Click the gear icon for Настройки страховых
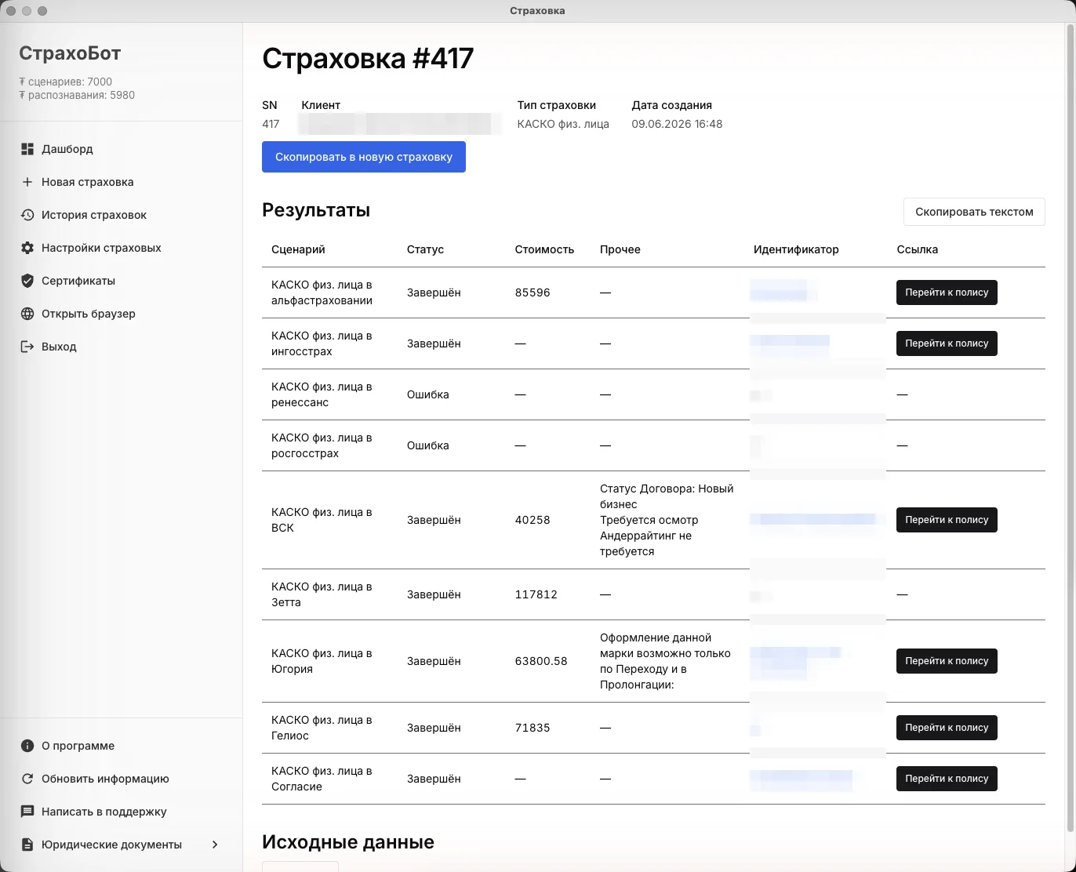Image resolution: width=1076 pixels, height=872 pixels. (27, 248)
